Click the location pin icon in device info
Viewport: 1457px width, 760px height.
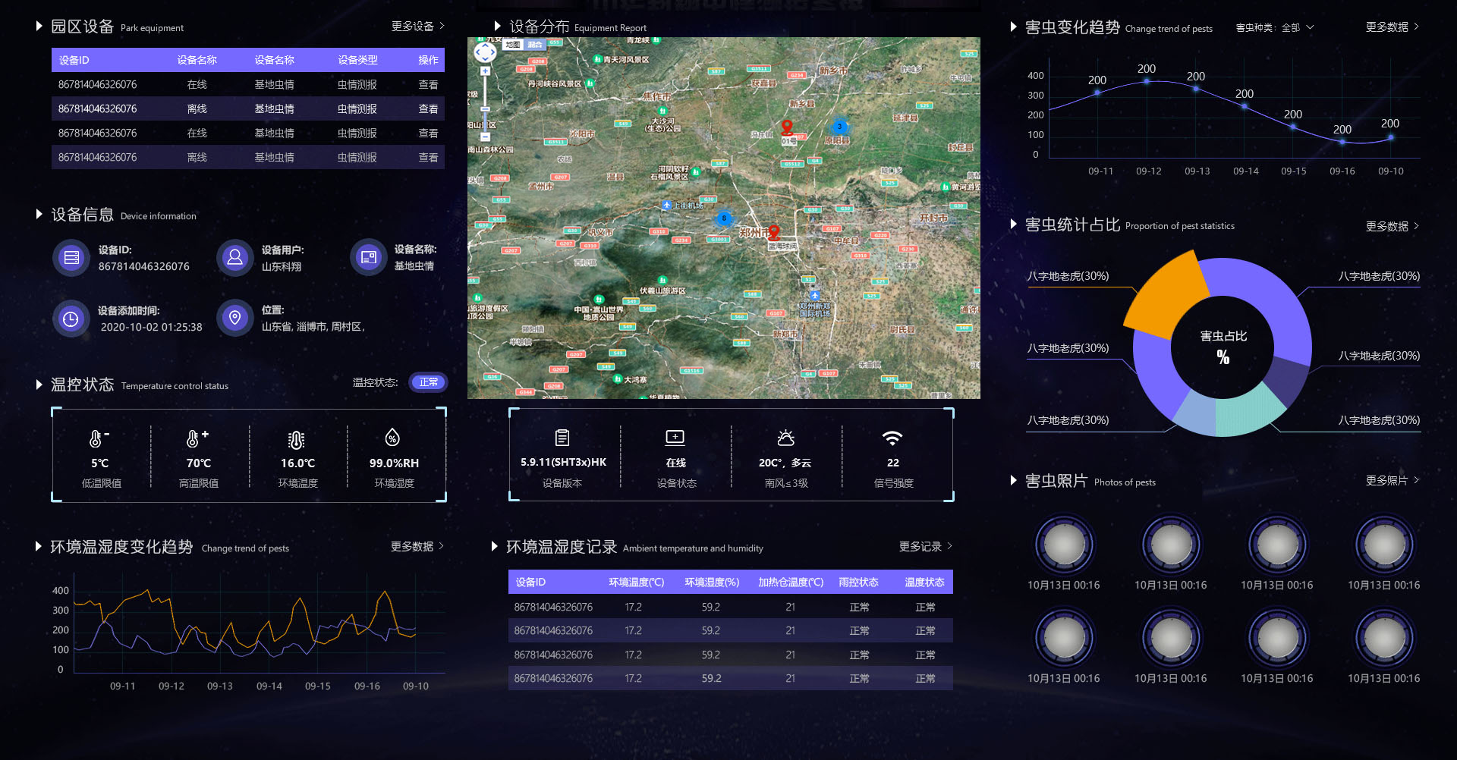pos(235,318)
